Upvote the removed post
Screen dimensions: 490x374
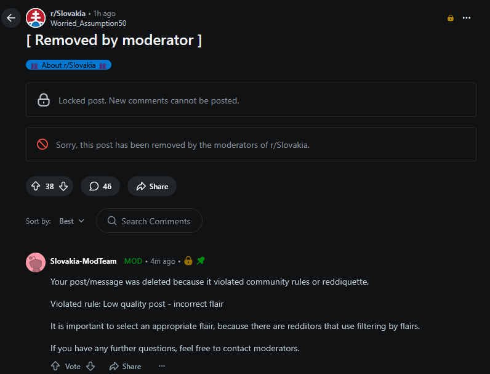tap(36, 186)
